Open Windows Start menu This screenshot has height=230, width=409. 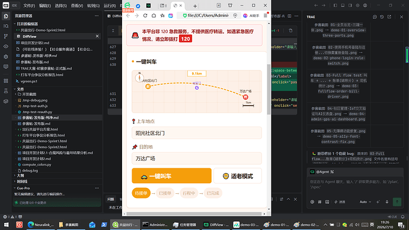(6, 225)
